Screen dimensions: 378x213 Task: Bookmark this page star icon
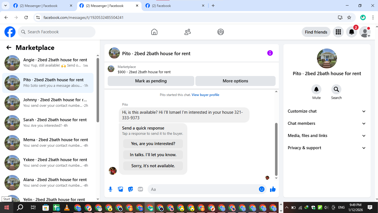tap(349, 17)
